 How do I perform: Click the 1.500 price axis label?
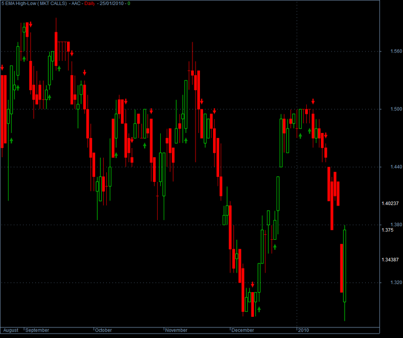(x=396, y=109)
